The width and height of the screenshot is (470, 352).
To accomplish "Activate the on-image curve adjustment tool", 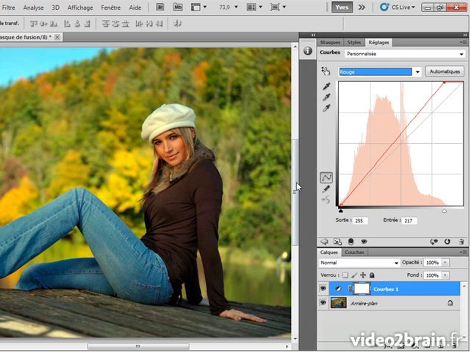I will (x=326, y=71).
